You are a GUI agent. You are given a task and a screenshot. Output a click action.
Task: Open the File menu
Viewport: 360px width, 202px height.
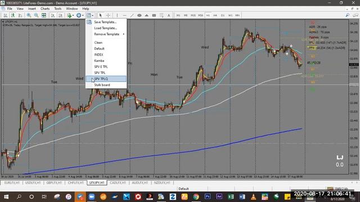(10, 9)
